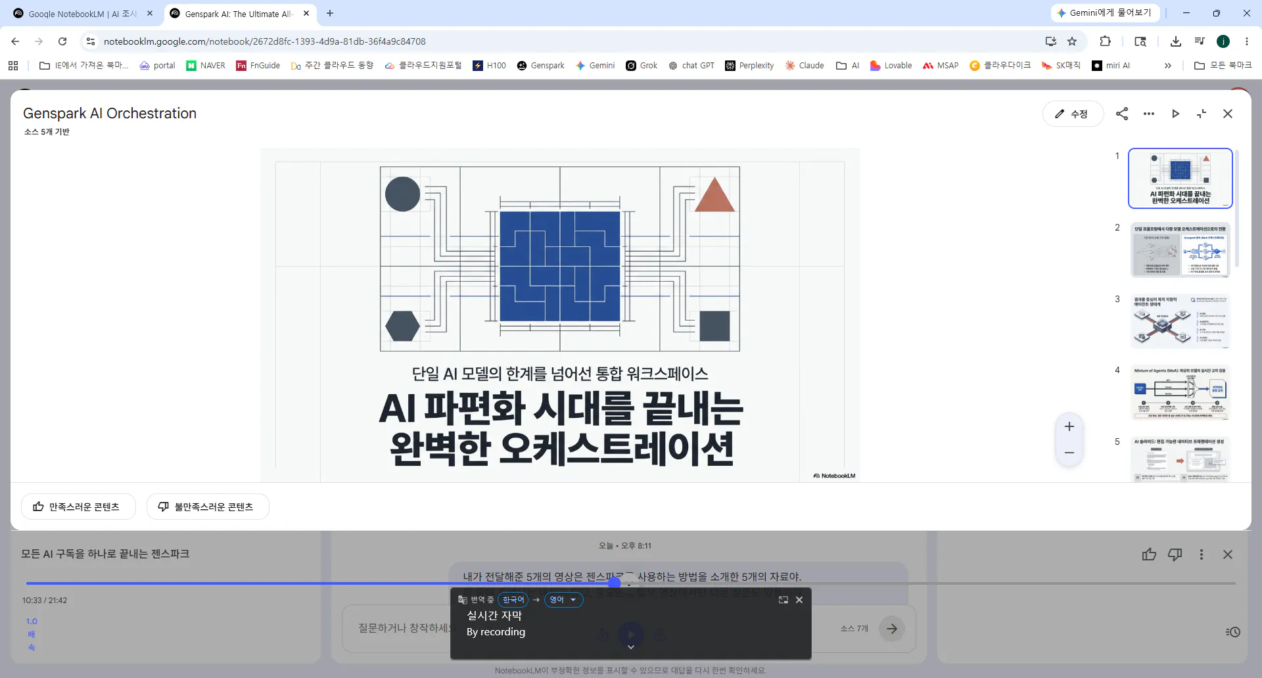Collapse the slide viewer from fullscreen

click(x=1202, y=114)
